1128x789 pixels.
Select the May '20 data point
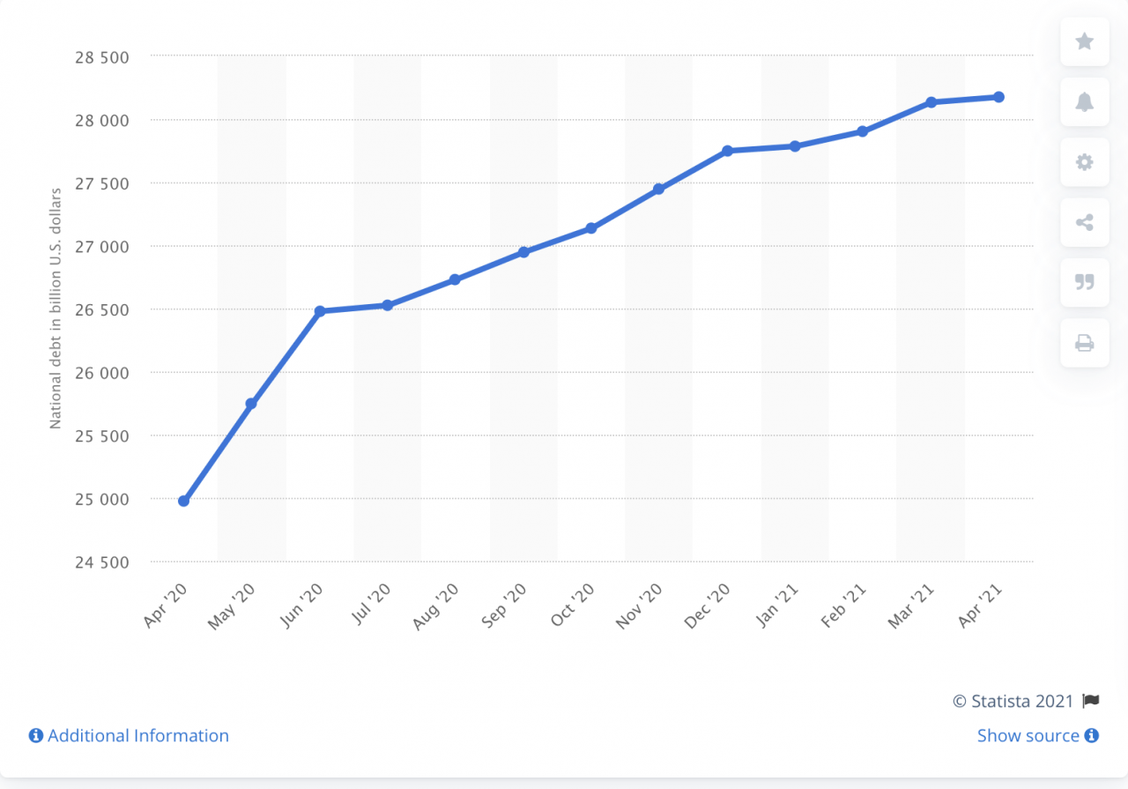pyautogui.click(x=251, y=404)
